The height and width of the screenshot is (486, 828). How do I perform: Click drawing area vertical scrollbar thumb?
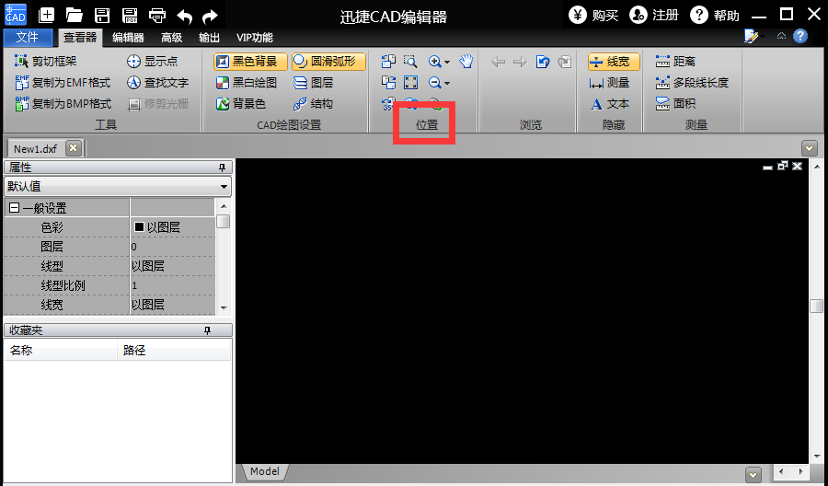click(816, 306)
